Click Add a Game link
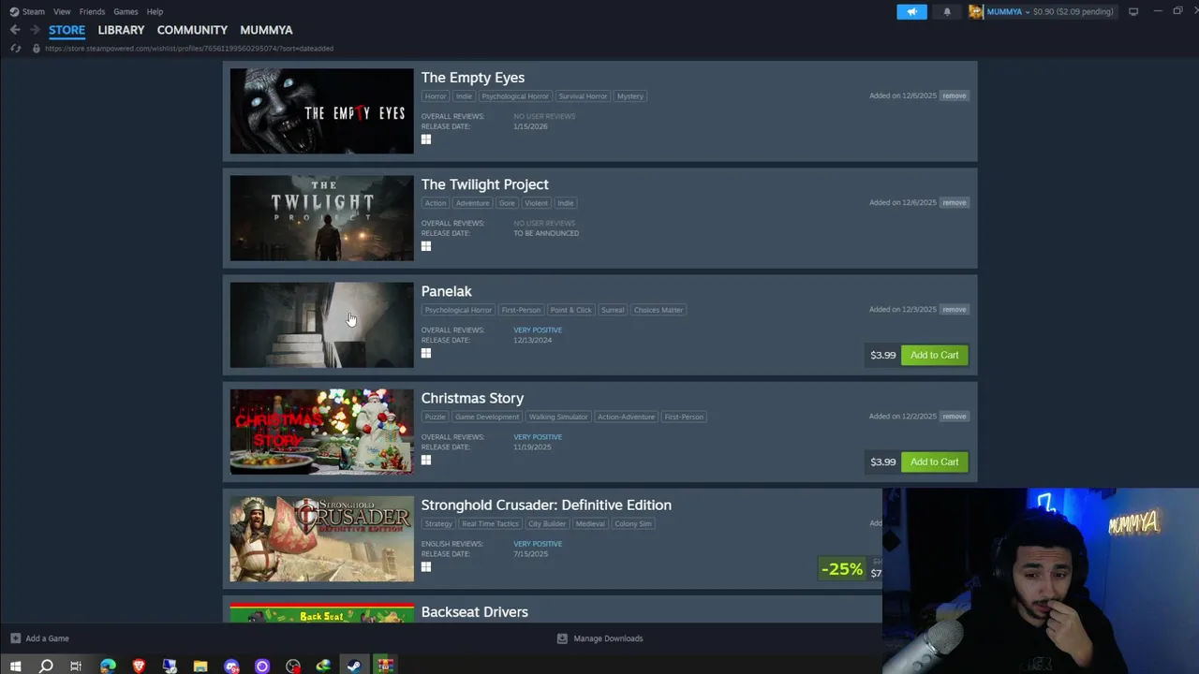The width and height of the screenshot is (1199, 674). pyautogui.click(x=47, y=638)
